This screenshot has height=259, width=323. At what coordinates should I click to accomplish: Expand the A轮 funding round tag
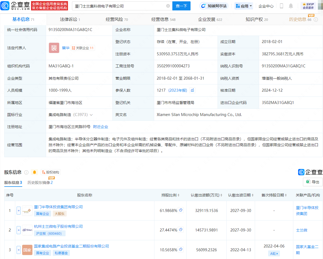click(x=274, y=253)
